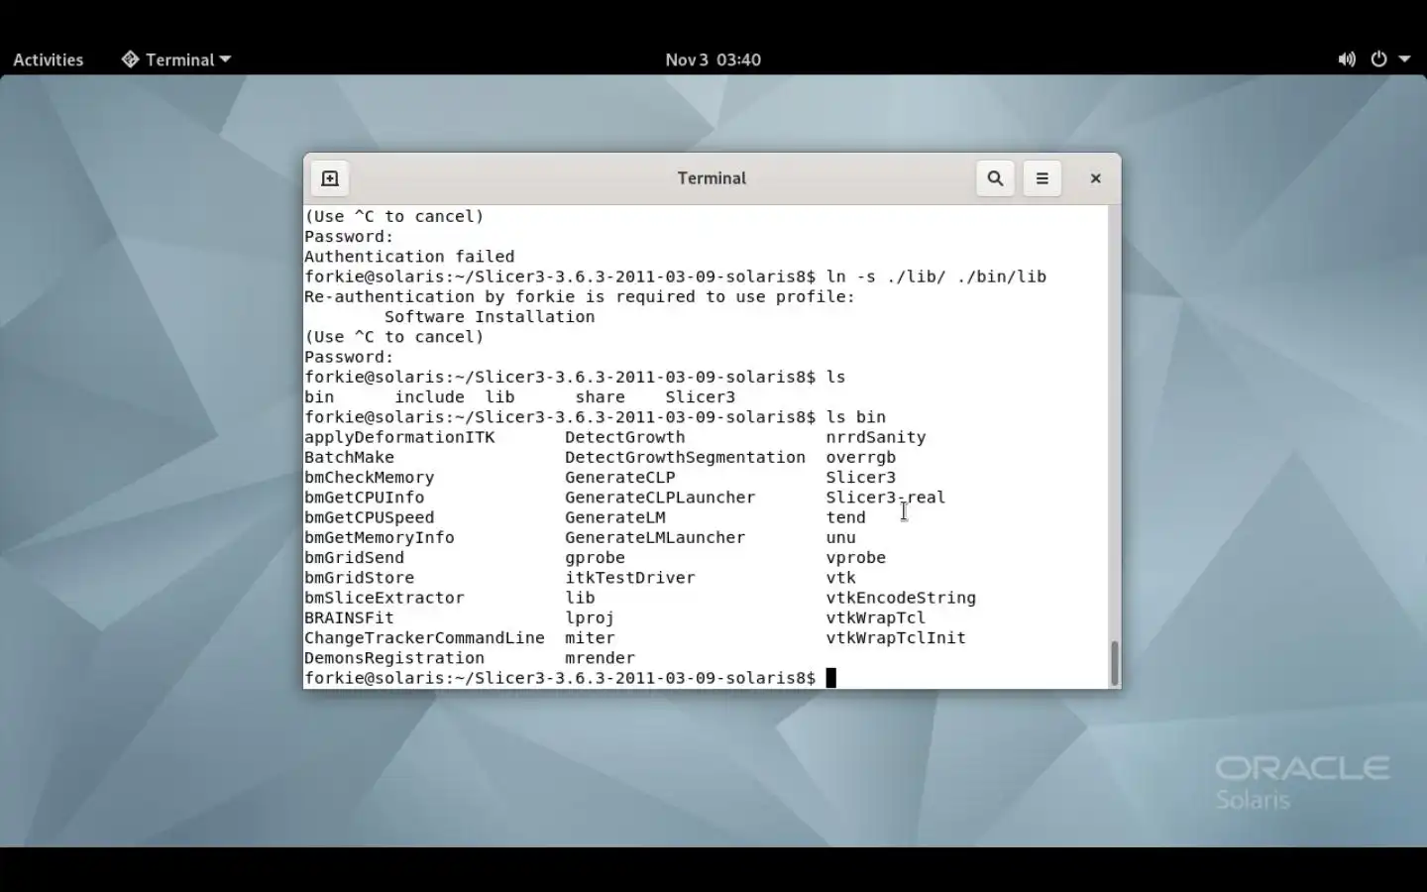Click the 'mrender' entry
This screenshot has height=892, width=1427.
(x=600, y=658)
